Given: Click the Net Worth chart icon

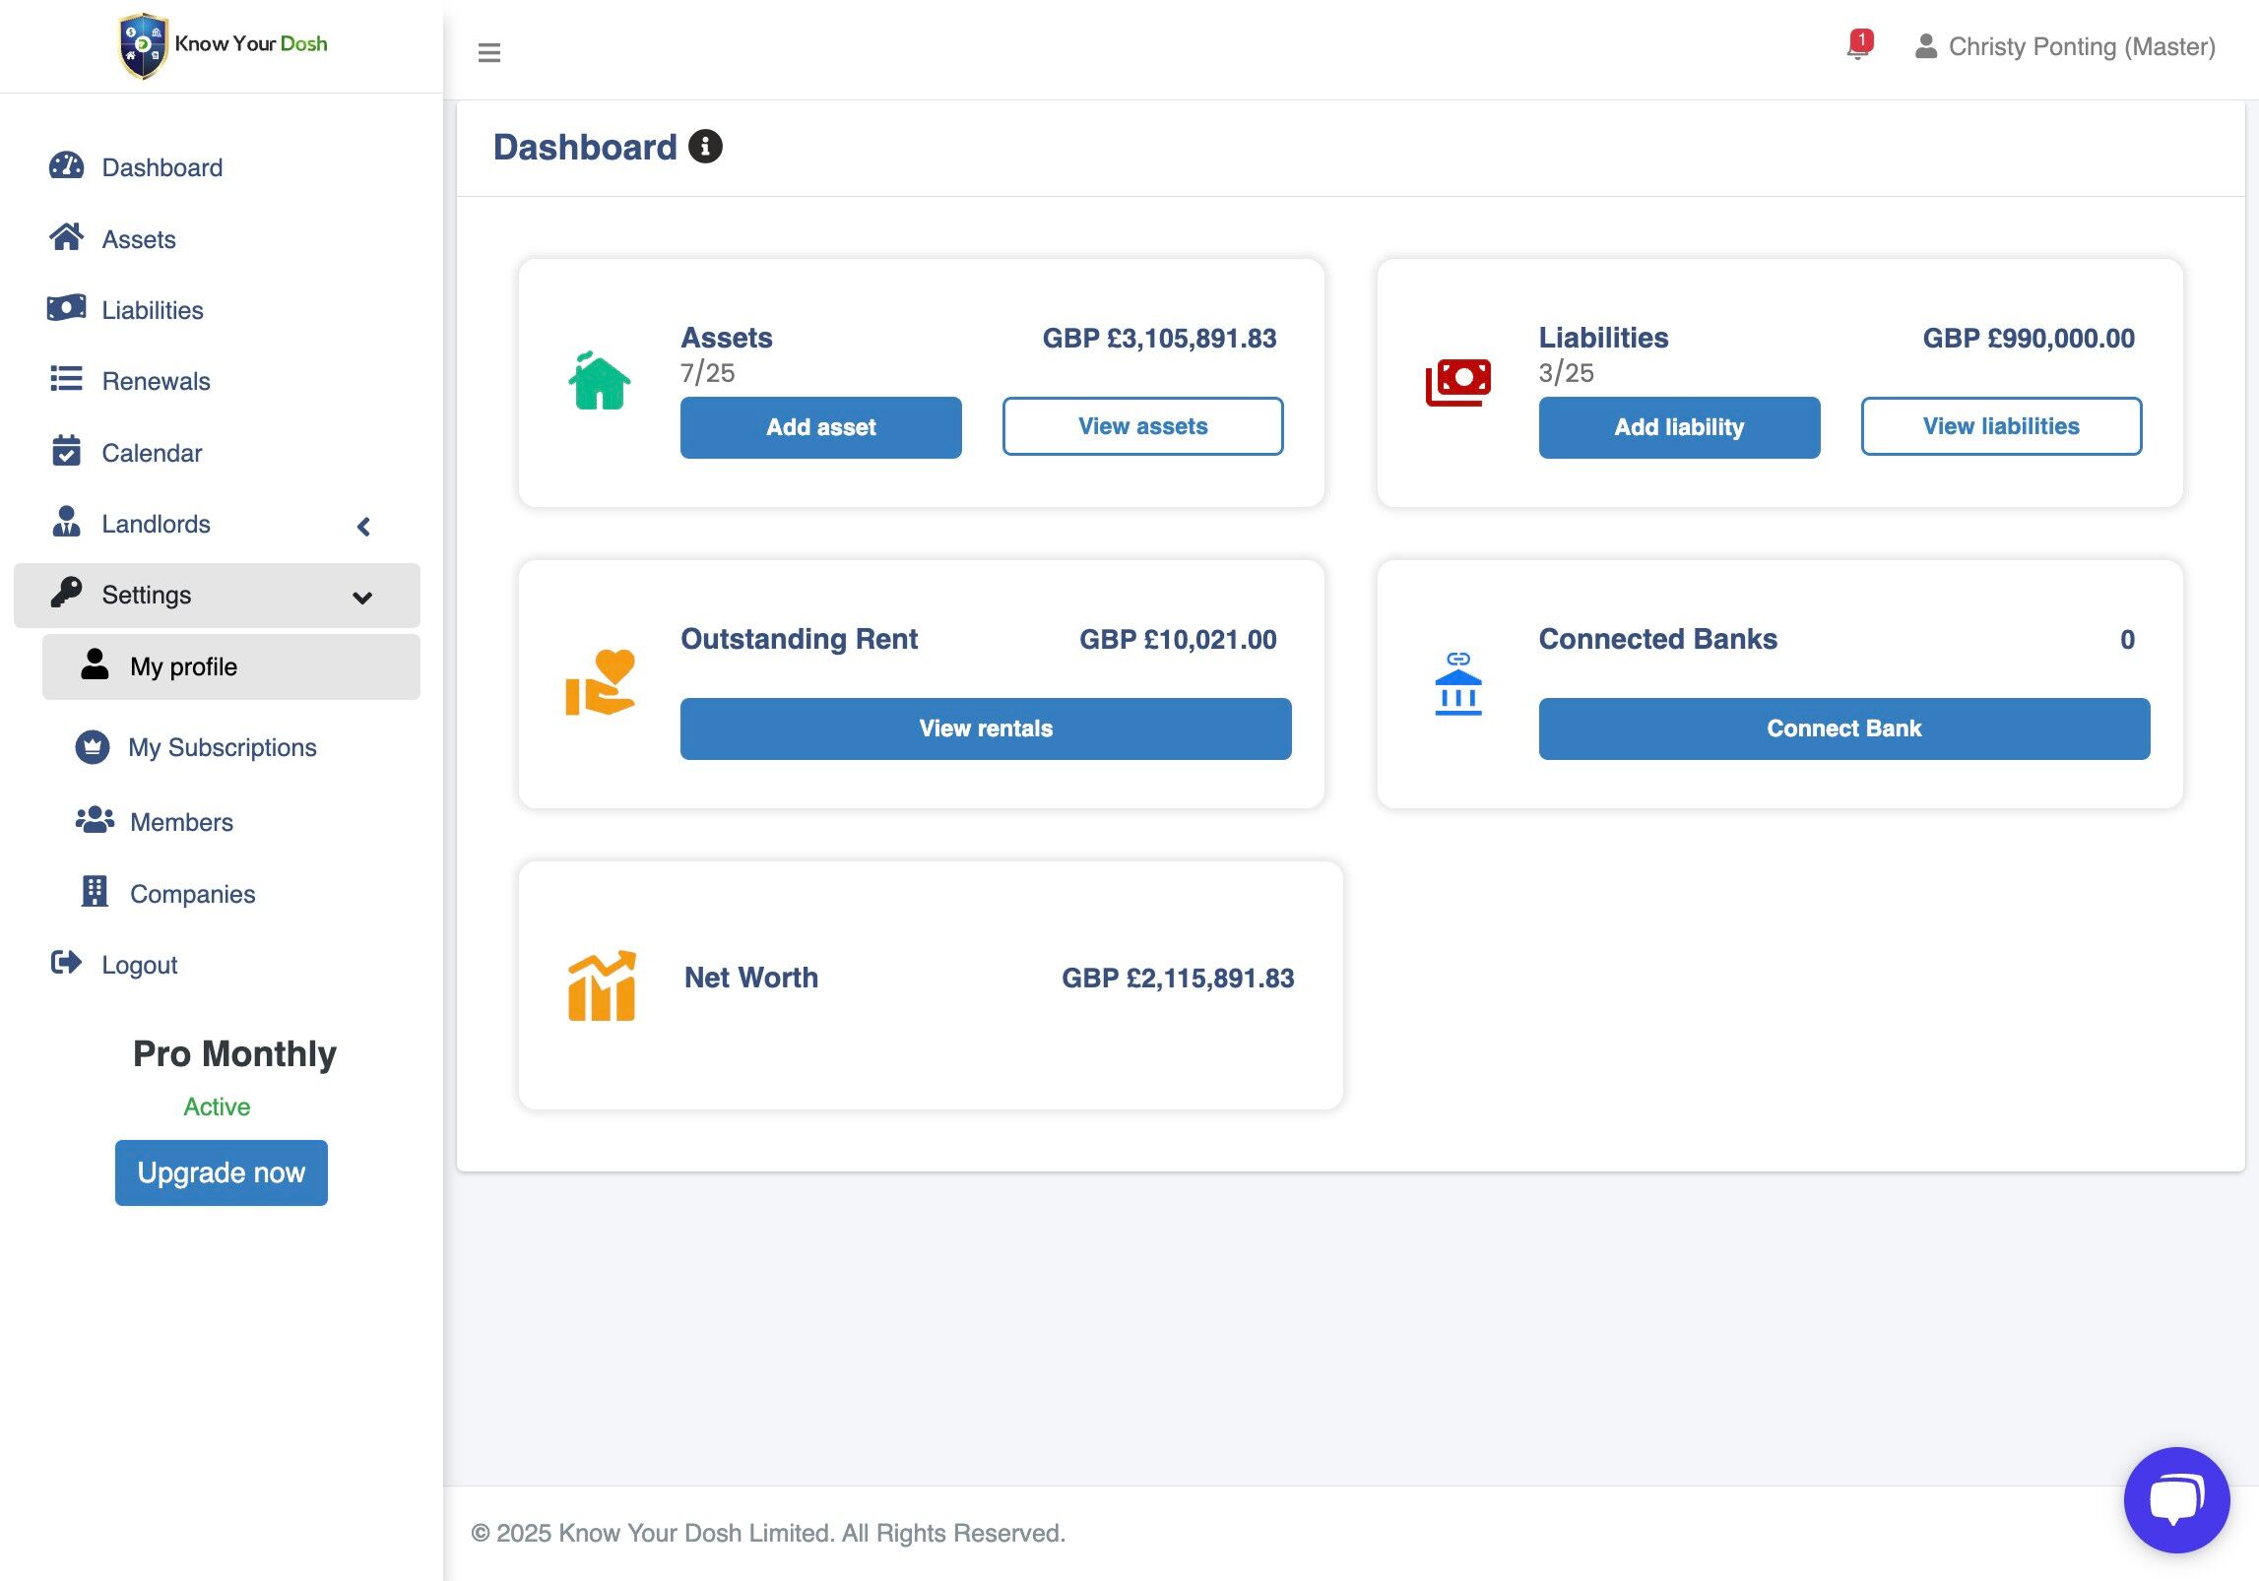Looking at the screenshot, I should click(x=601, y=985).
